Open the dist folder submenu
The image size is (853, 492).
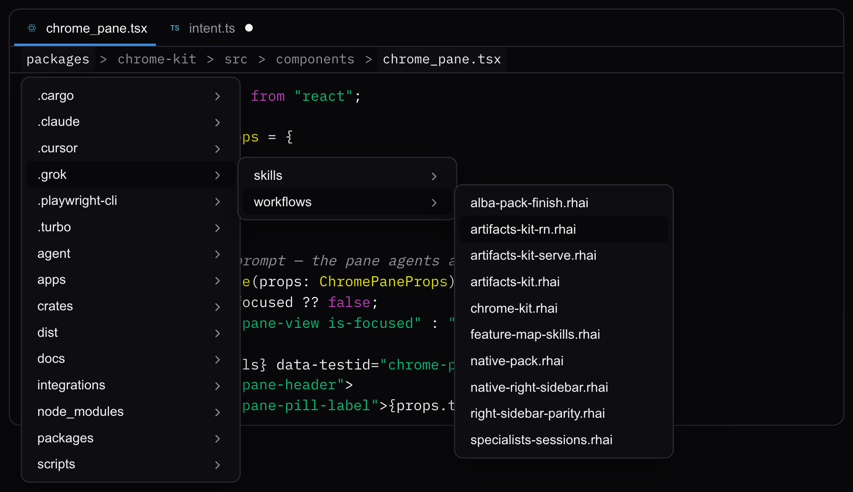(131, 333)
